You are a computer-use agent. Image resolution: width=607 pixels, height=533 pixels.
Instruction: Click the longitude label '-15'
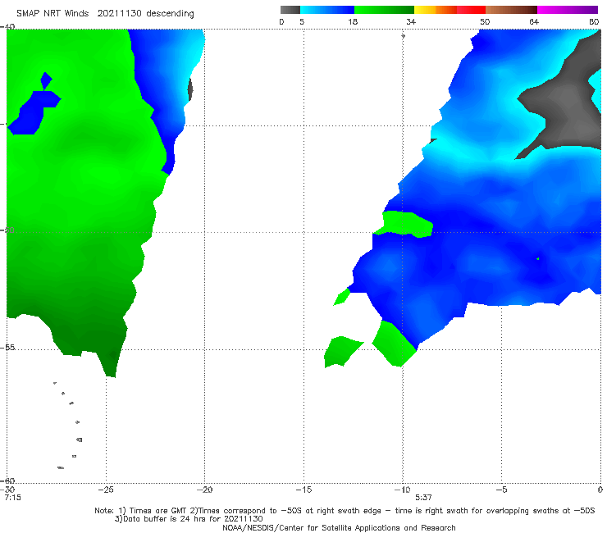click(x=303, y=490)
